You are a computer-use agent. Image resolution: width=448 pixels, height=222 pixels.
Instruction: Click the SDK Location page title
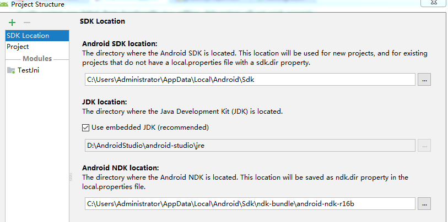(102, 21)
